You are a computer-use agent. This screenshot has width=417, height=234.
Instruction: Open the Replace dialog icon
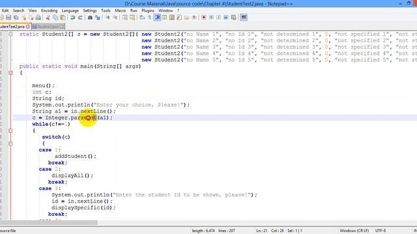(98, 18)
